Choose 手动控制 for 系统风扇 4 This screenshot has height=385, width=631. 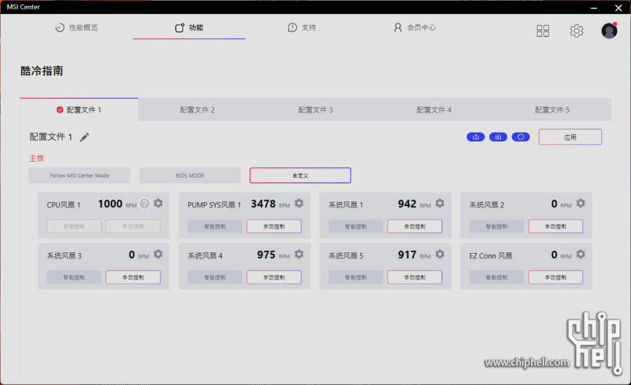(x=274, y=277)
